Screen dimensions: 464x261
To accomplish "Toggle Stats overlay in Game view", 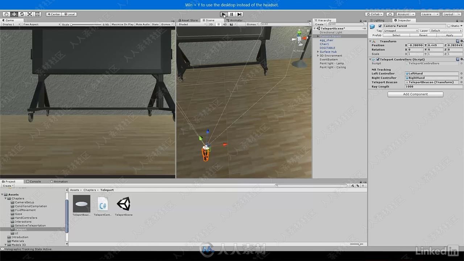I will pyautogui.click(x=155, y=24).
